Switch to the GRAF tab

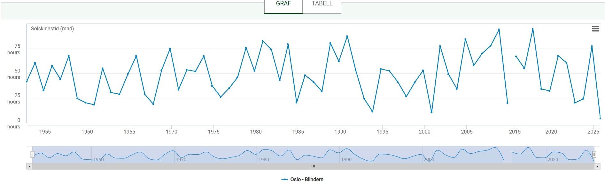click(x=283, y=4)
